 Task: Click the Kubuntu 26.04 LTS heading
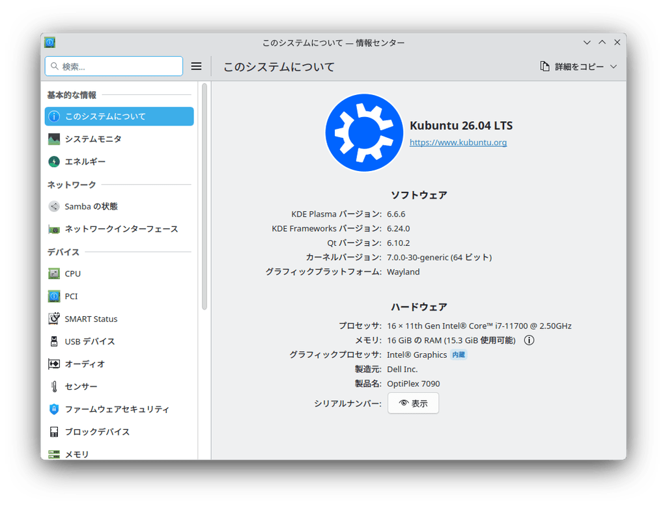coord(461,126)
